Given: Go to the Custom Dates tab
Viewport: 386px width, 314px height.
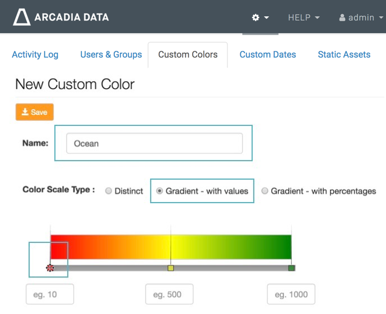Looking at the screenshot, I should (x=268, y=54).
